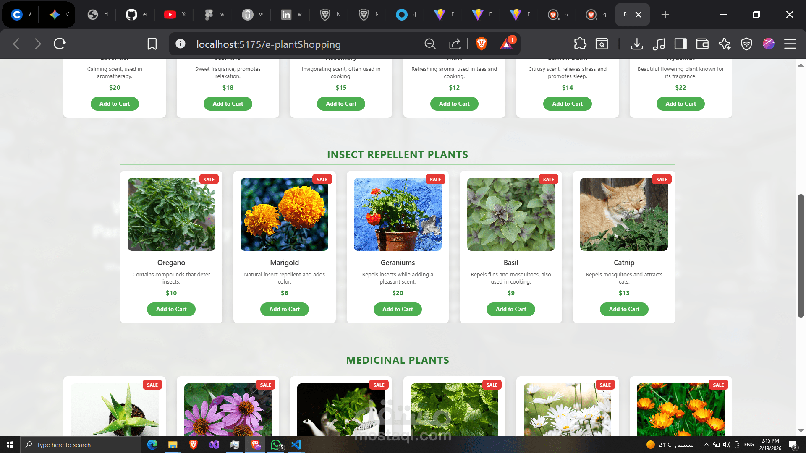Click the share page icon
Viewport: 806px width, 453px height.
pos(455,44)
